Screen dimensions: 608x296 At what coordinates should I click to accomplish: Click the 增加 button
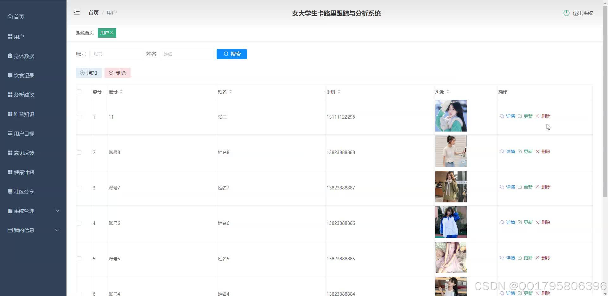click(89, 73)
